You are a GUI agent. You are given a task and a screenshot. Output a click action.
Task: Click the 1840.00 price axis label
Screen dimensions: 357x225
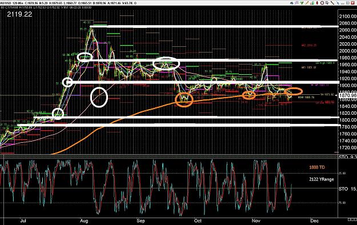click(348, 106)
